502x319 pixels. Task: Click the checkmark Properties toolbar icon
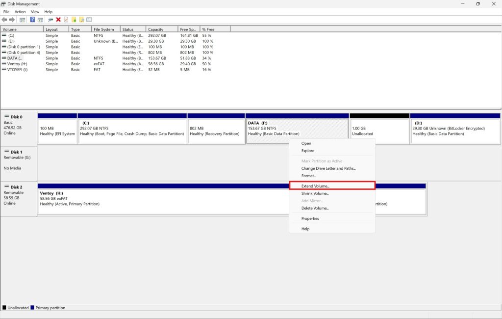[x=66, y=20]
